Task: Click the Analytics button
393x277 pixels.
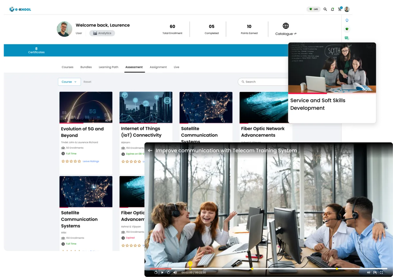Action: click(x=102, y=33)
